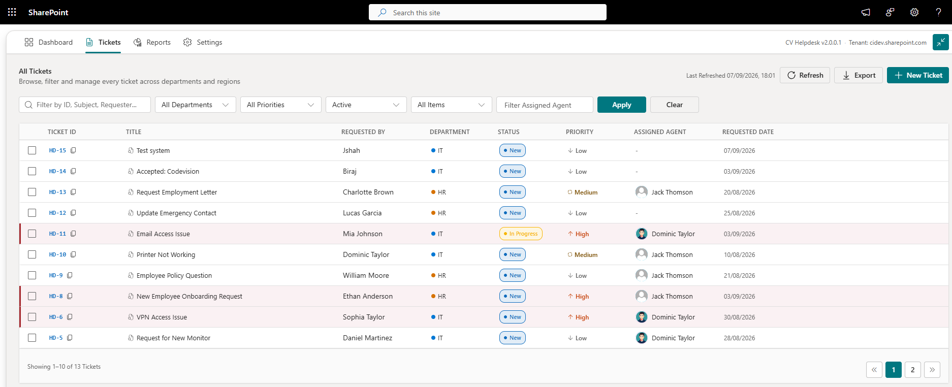Select the checkbox for ticket HD-10

(x=32, y=254)
